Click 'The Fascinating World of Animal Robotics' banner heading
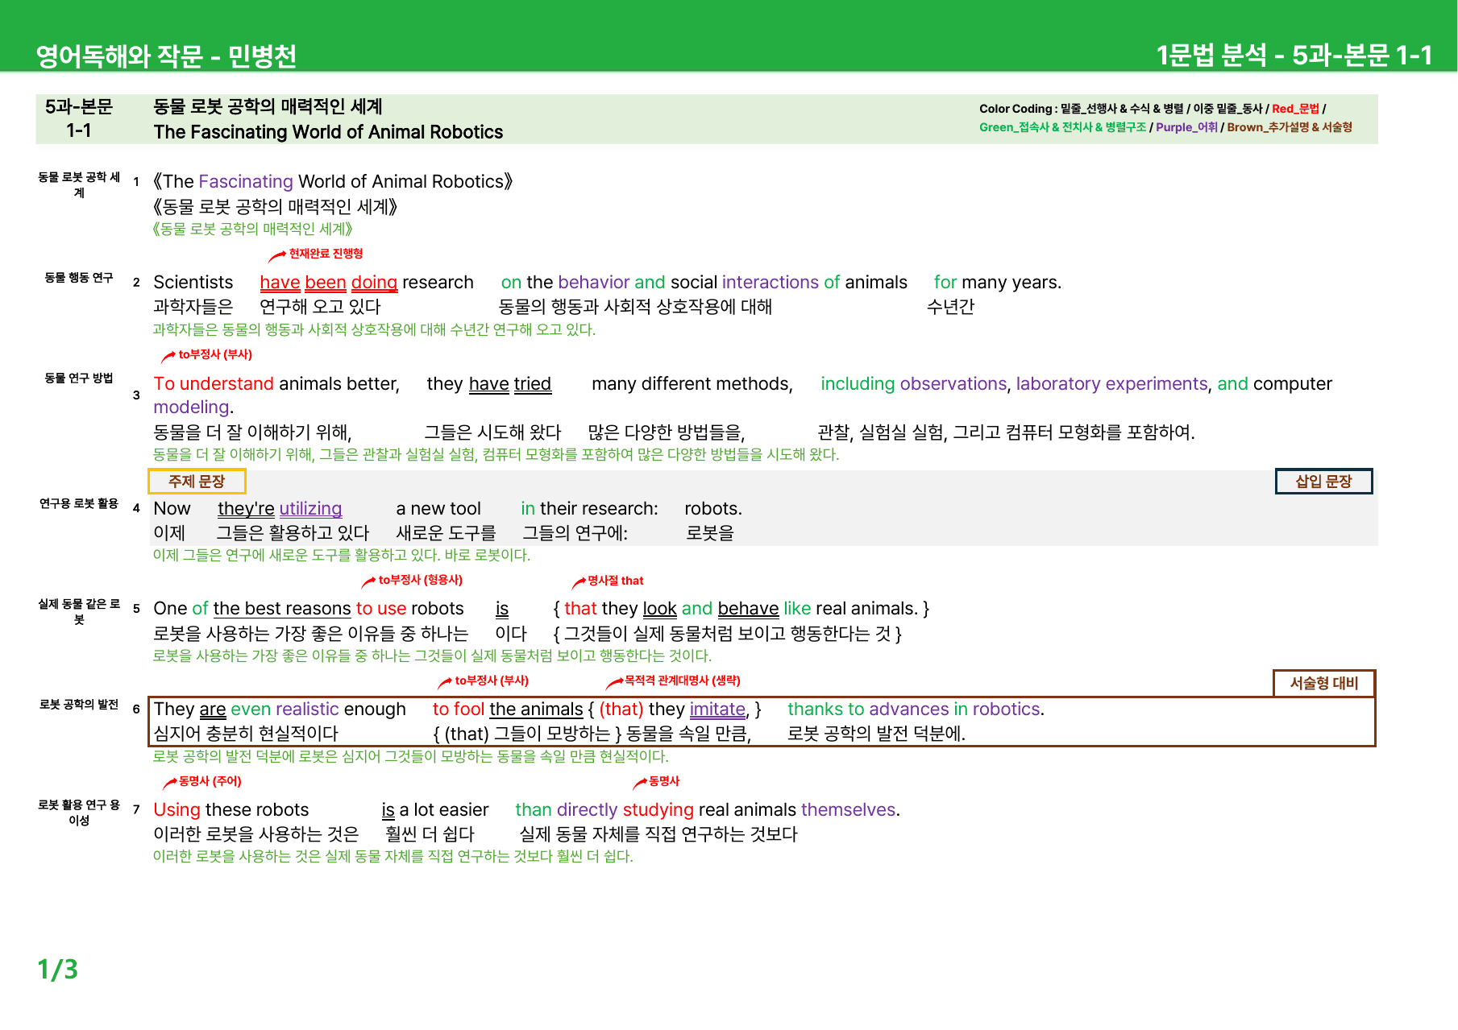 328,132
